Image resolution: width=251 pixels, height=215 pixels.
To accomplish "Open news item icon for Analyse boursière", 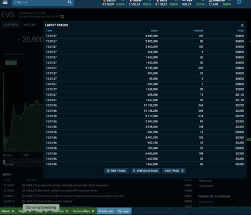I will [23, 185].
